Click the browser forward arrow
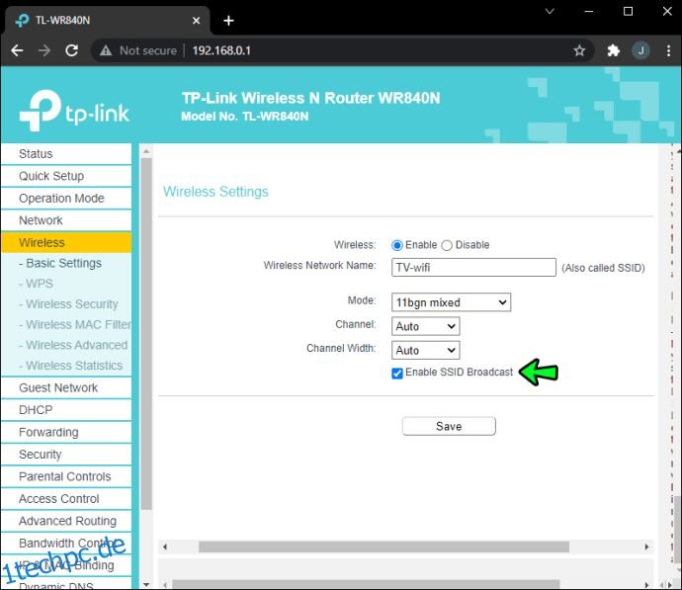682x590 pixels. (x=43, y=50)
